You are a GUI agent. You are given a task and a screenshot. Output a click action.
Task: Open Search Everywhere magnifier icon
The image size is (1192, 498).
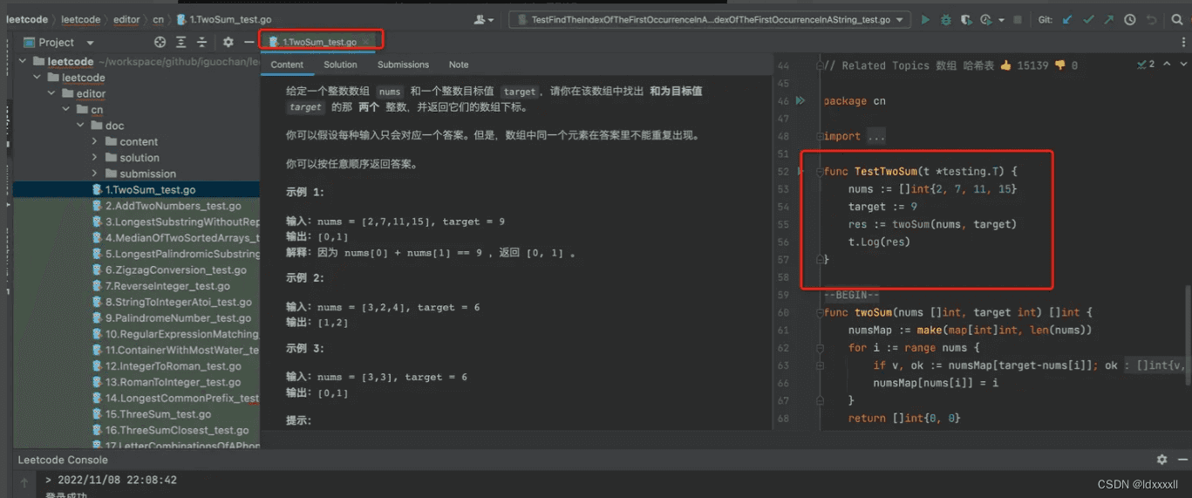(x=1177, y=19)
